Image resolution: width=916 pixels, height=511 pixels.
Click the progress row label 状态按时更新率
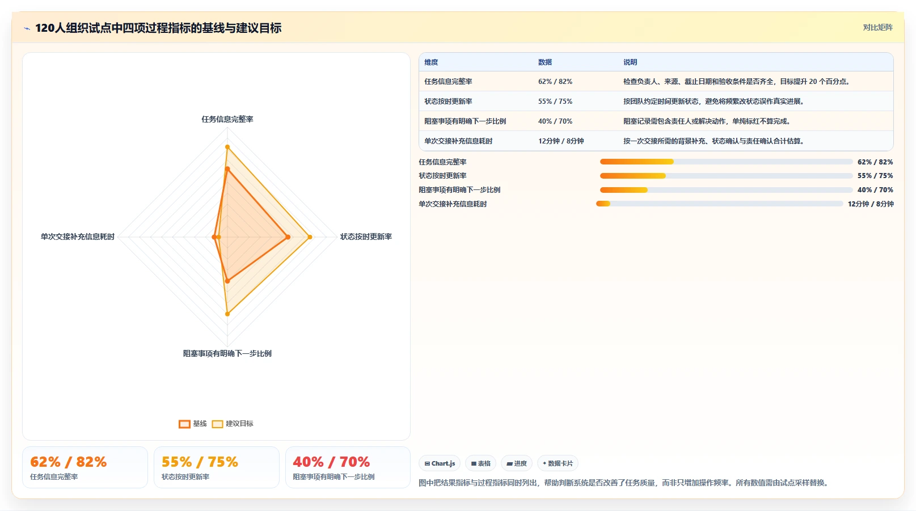[442, 176]
